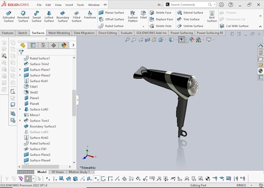Open the File menu

(x=39, y=5)
